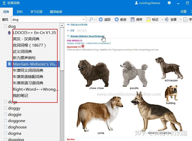Select the dogs word entry

pyautogui.click(x=13, y=102)
